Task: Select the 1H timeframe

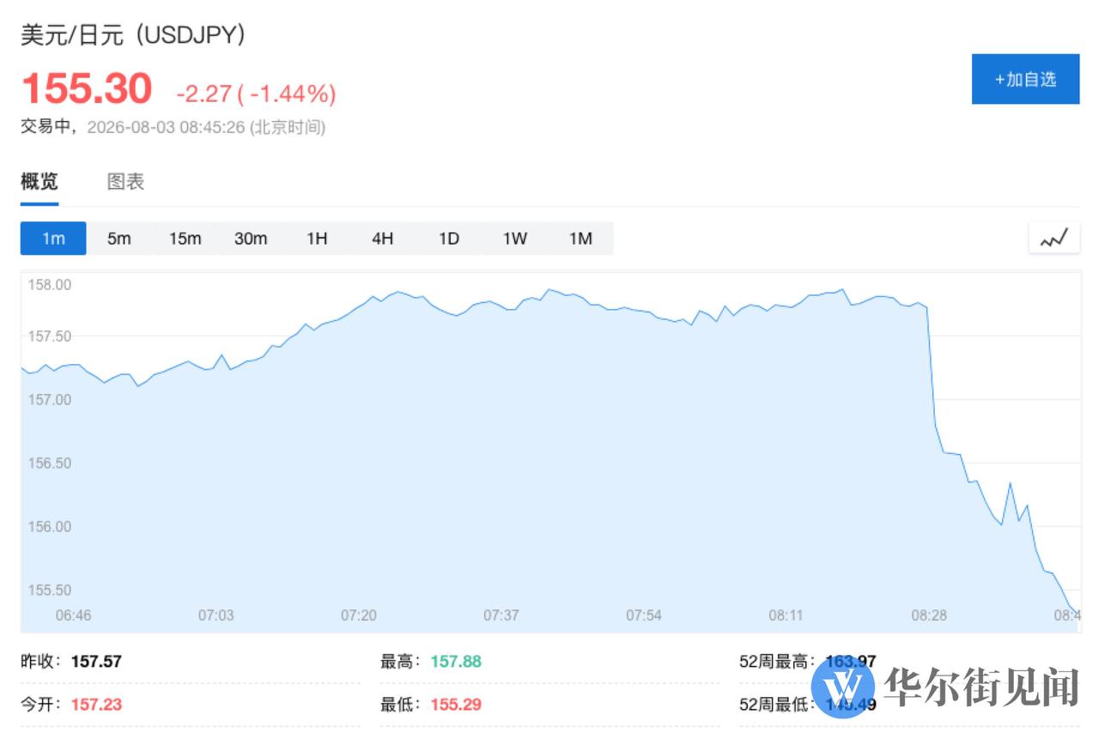Action: click(x=317, y=239)
